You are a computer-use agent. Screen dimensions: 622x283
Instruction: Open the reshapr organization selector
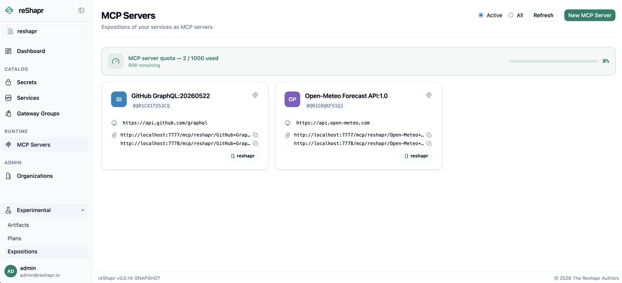click(45, 31)
